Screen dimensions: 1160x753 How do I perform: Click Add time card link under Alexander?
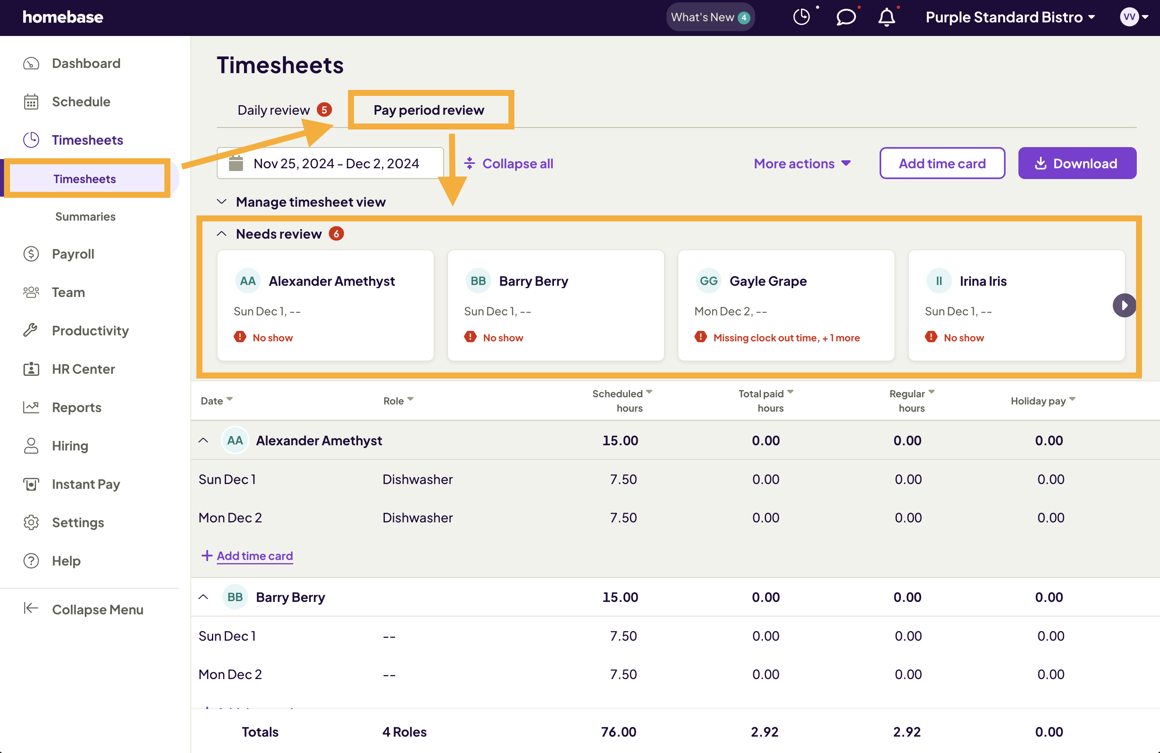254,556
